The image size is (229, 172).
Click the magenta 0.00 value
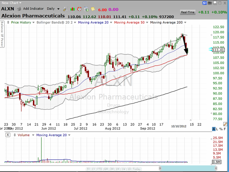point(113,10)
